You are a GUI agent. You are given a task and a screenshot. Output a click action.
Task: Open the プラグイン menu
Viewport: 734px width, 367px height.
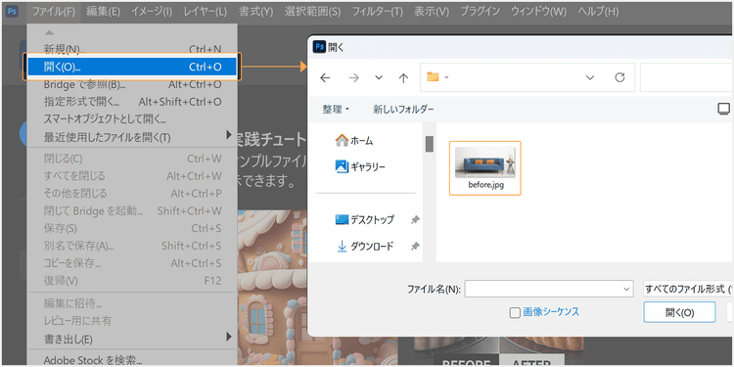480,12
